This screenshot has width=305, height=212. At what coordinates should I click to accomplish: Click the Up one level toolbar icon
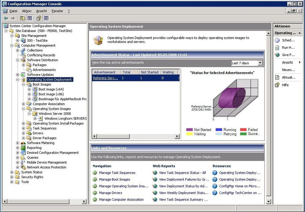pyautogui.click(x=22, y=18)
